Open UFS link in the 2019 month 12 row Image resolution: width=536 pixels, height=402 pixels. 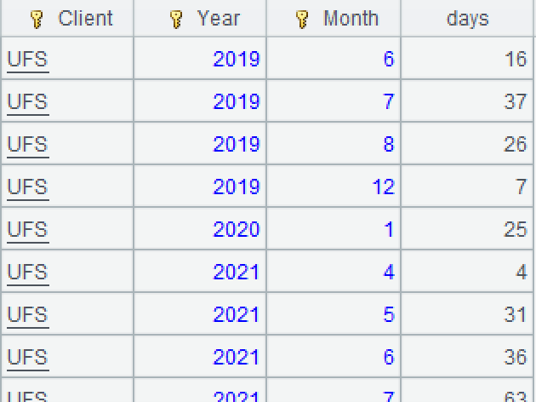pyautogui.click(x=27, y=187)
